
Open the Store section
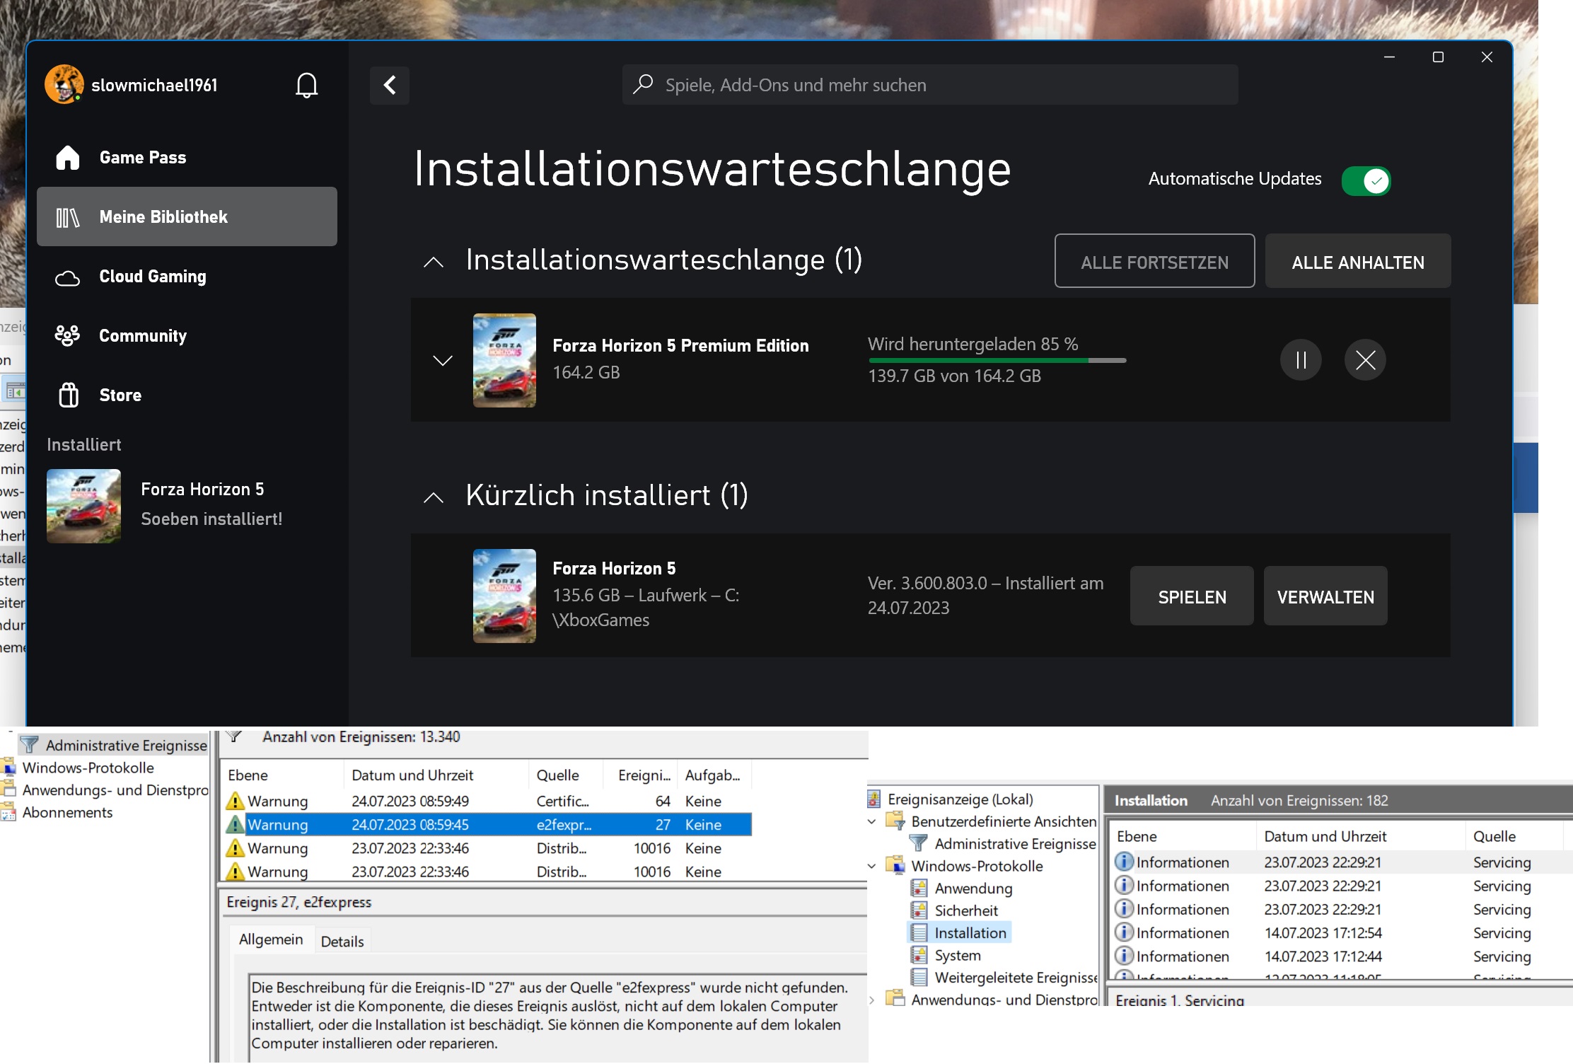coord(120,395)
